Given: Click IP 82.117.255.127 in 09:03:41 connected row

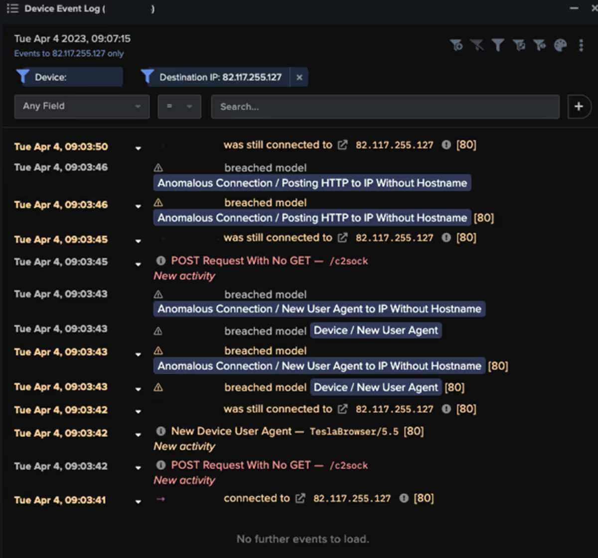Looking at the screenshot, I should click(x=352, y=499).
